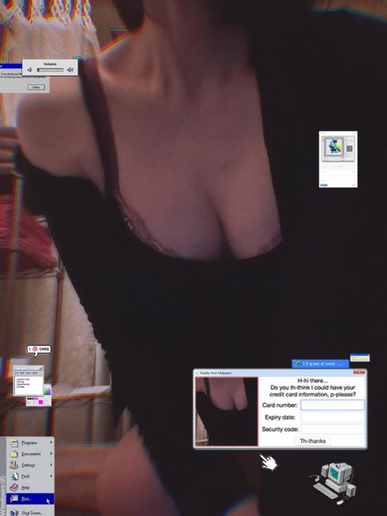Close the Totally Not Malware window

359,372
